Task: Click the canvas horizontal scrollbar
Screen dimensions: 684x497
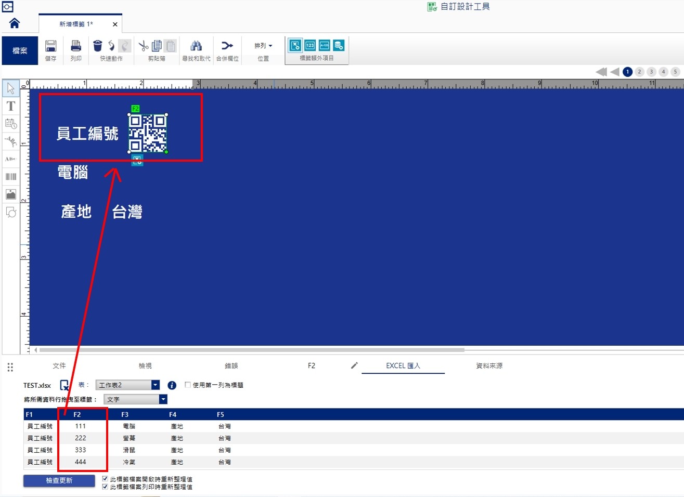Action: pos(252,350)
